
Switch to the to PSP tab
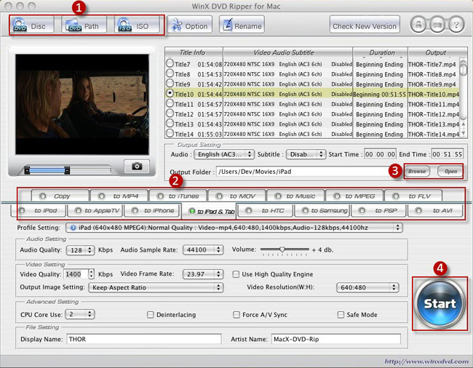click(379, 210)
